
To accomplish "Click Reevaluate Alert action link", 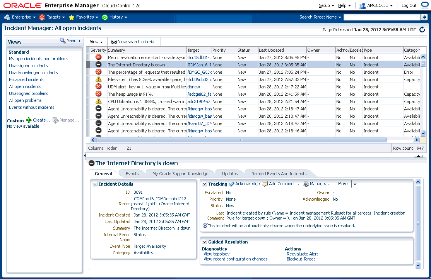I will click(303, 254).
